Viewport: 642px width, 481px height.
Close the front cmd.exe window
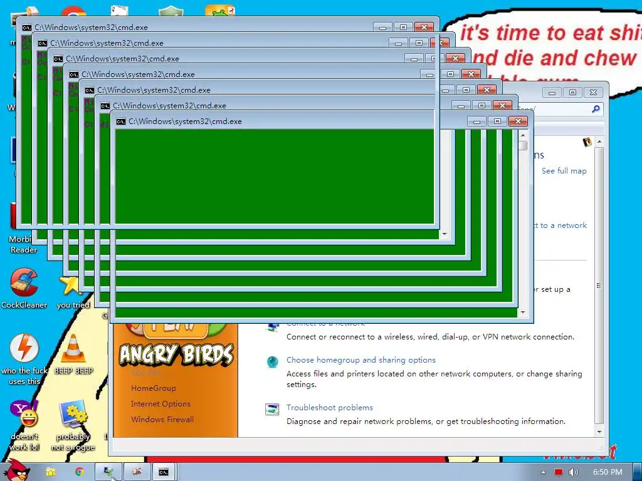(x=518, y=122)
